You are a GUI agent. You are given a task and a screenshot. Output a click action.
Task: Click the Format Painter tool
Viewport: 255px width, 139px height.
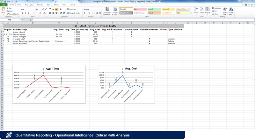(13, 14)
